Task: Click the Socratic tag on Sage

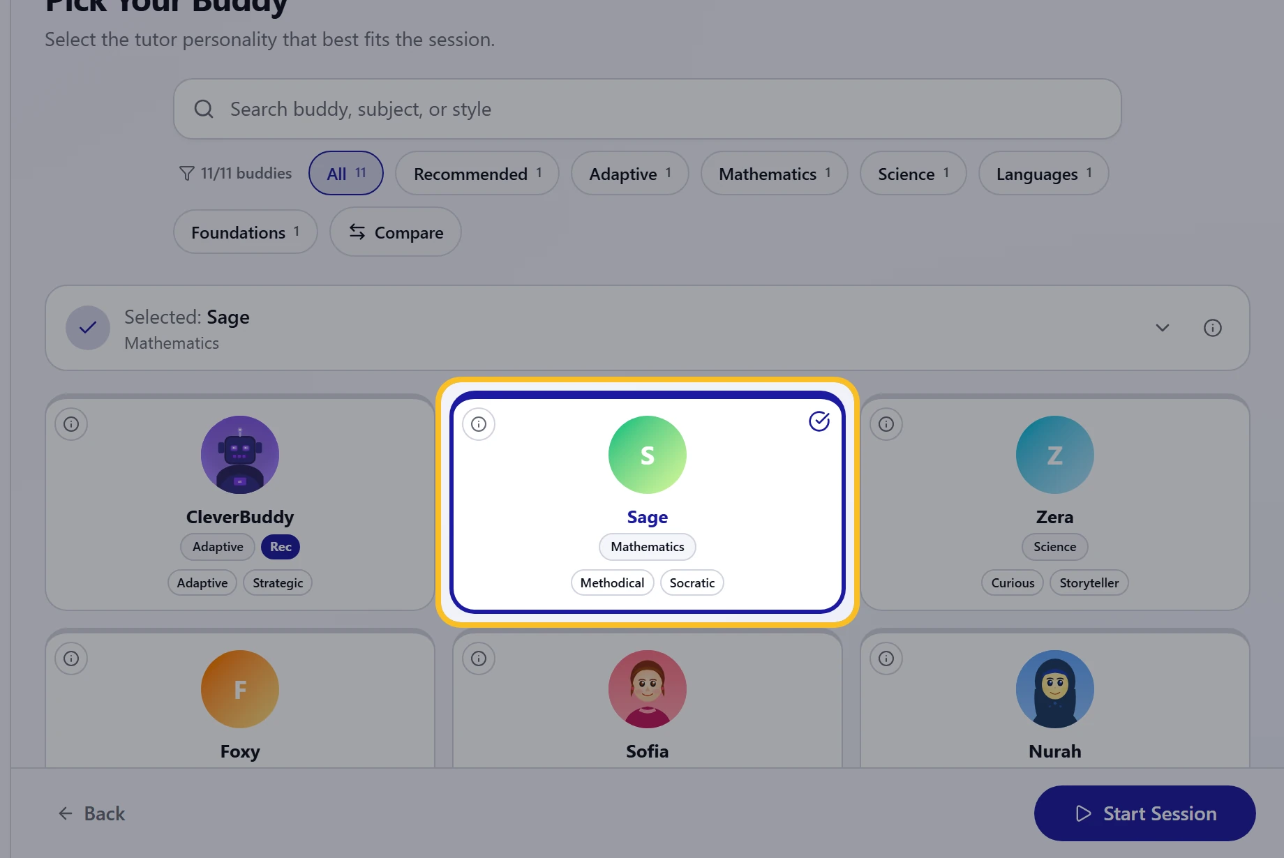Action: [692, 583]
